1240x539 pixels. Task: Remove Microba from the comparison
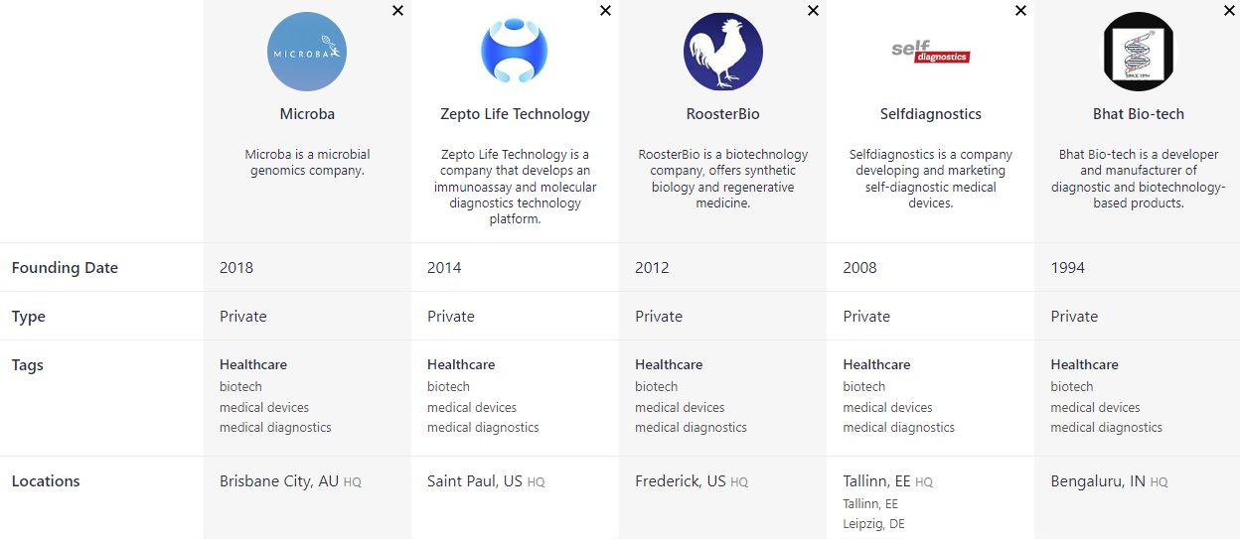(397, 11)
